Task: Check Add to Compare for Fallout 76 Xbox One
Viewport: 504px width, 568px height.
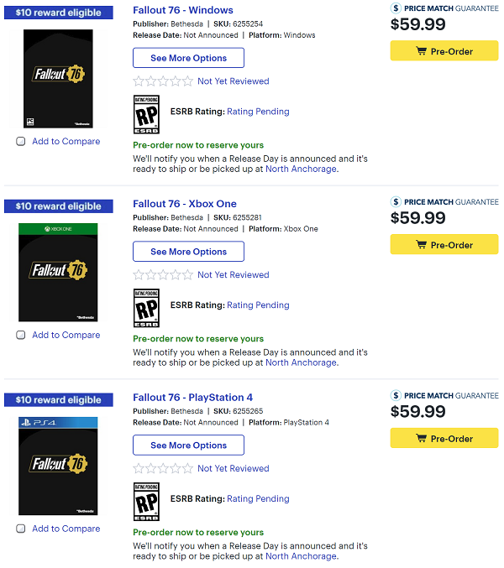Action: 21,335
